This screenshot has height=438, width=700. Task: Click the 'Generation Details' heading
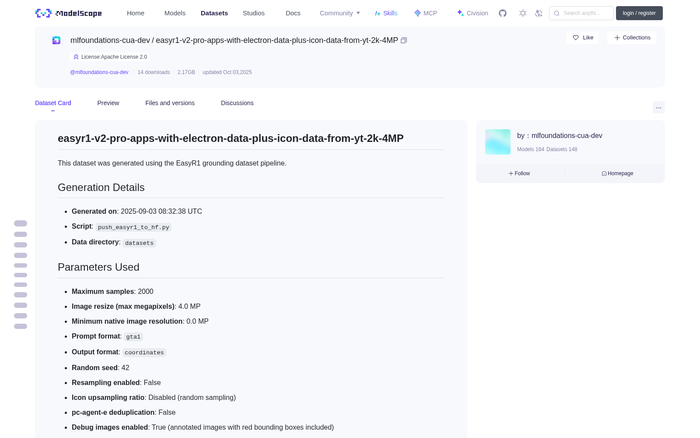click(101, 187)
